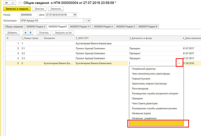
Task: Go to the 0420250 Раздел 8 tab
Action: click(x=148, y=26)
